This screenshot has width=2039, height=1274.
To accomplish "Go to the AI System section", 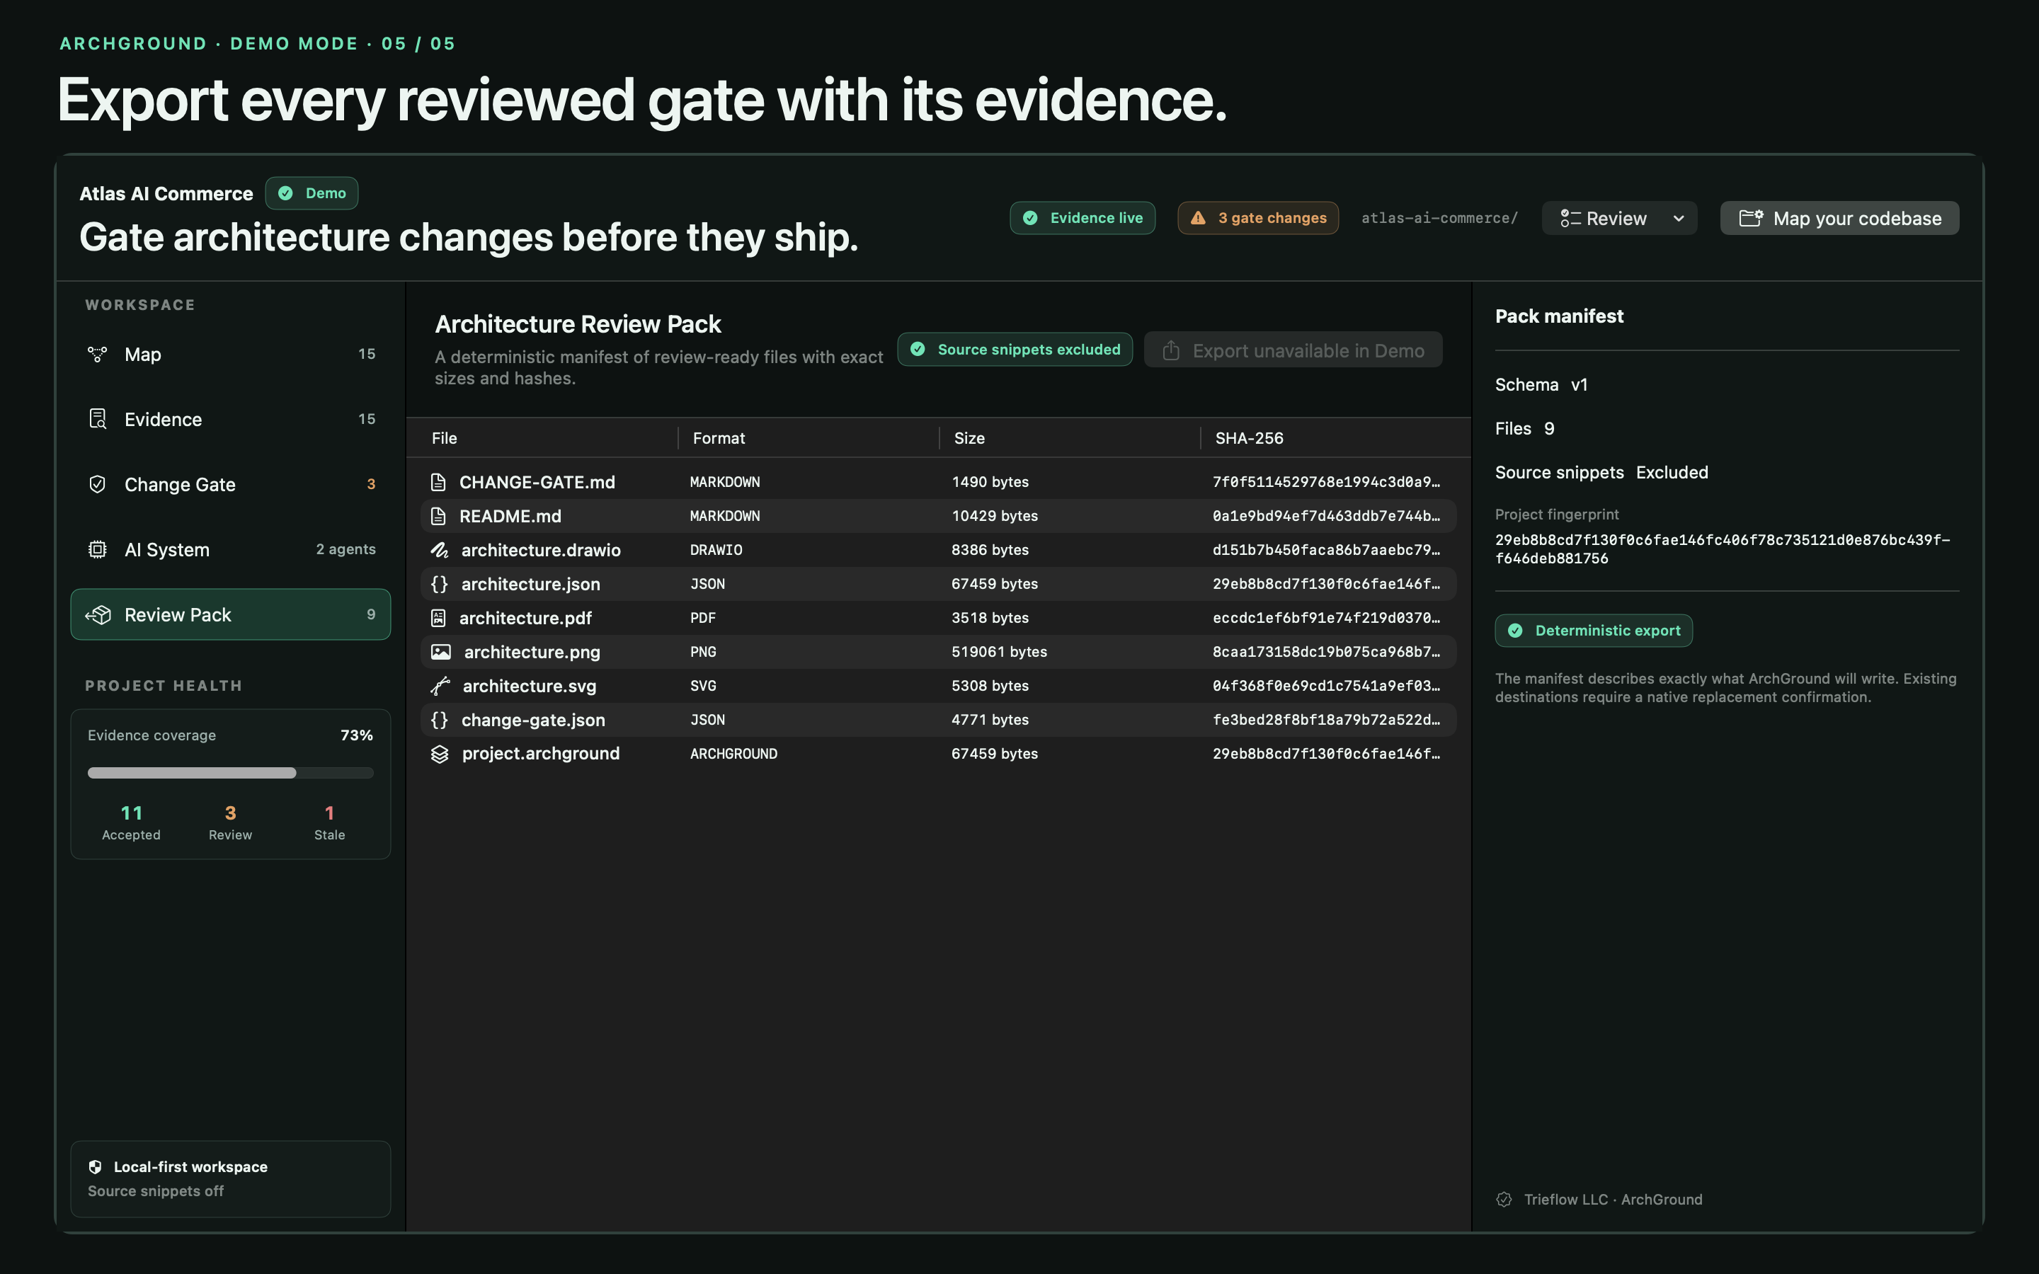I will pos(231,549).
